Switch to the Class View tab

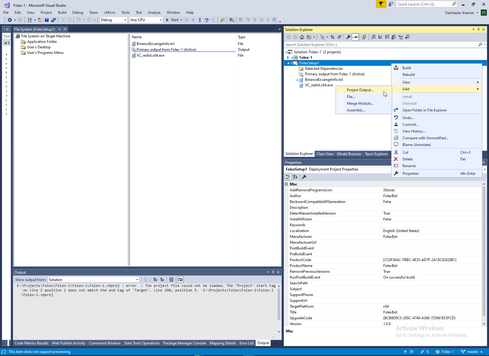(x=325, y=154)
